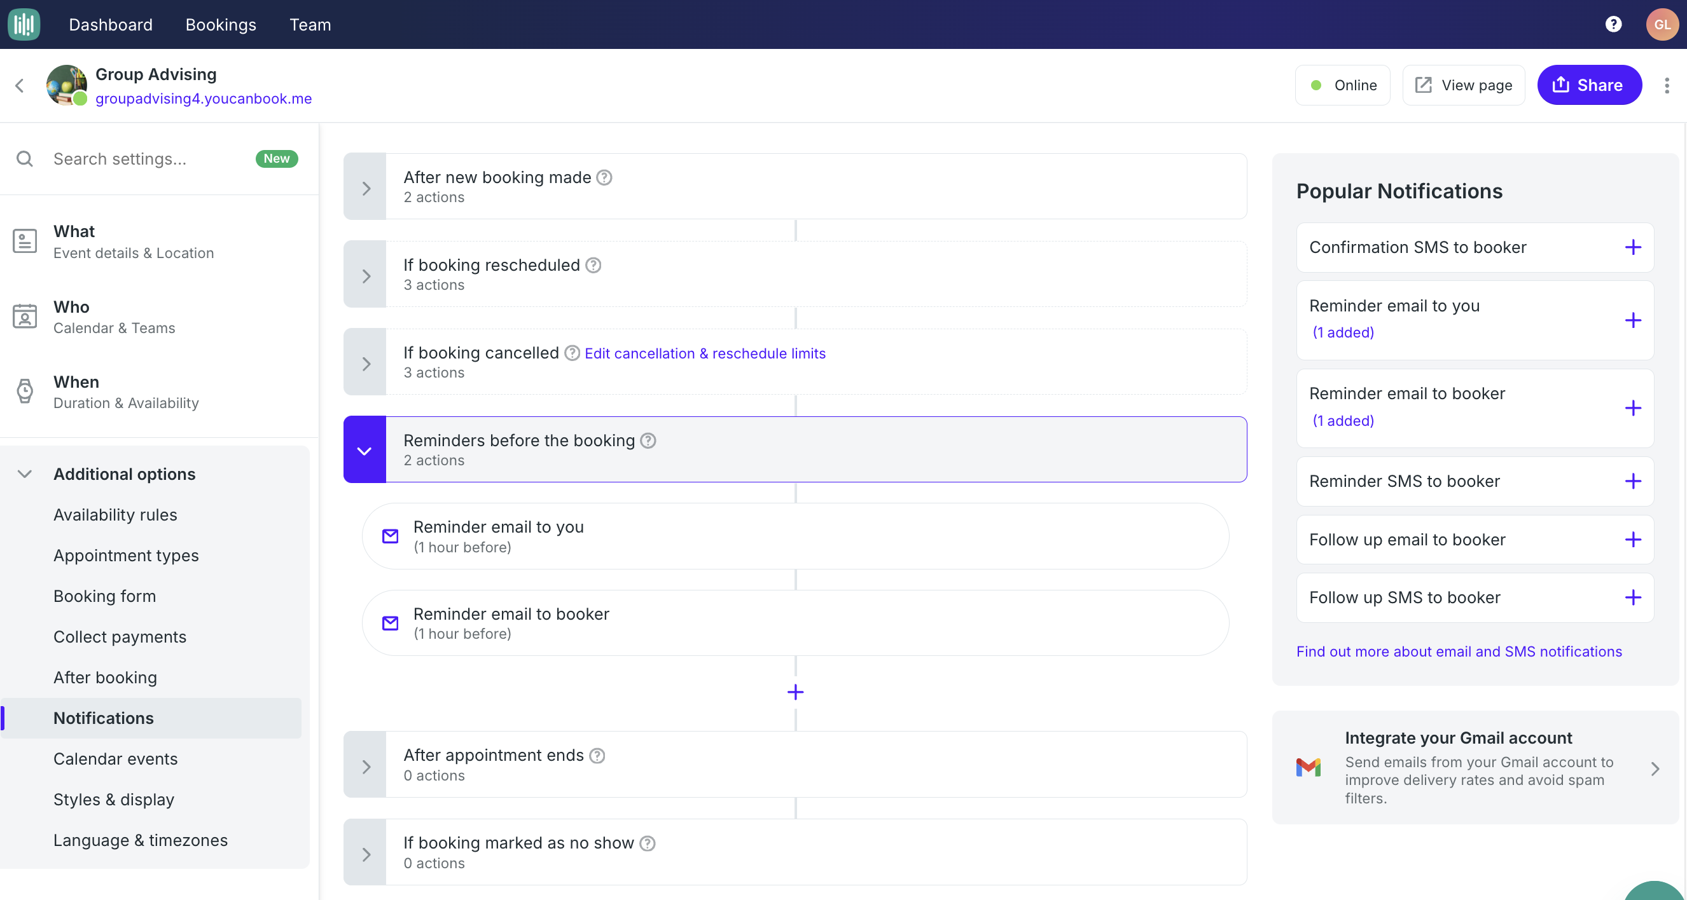The image size is (1687, 900).
Task: Click the back arrow navigation icon
Action: (x=19, y=85)
